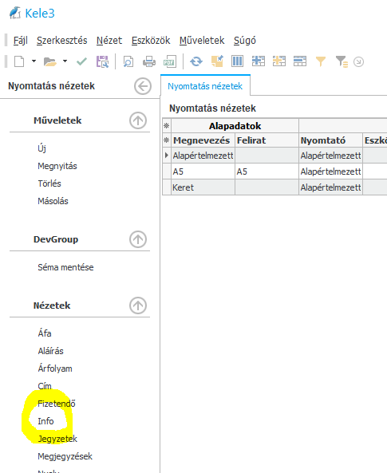Click the Törlés action link

tap(49, 183)
